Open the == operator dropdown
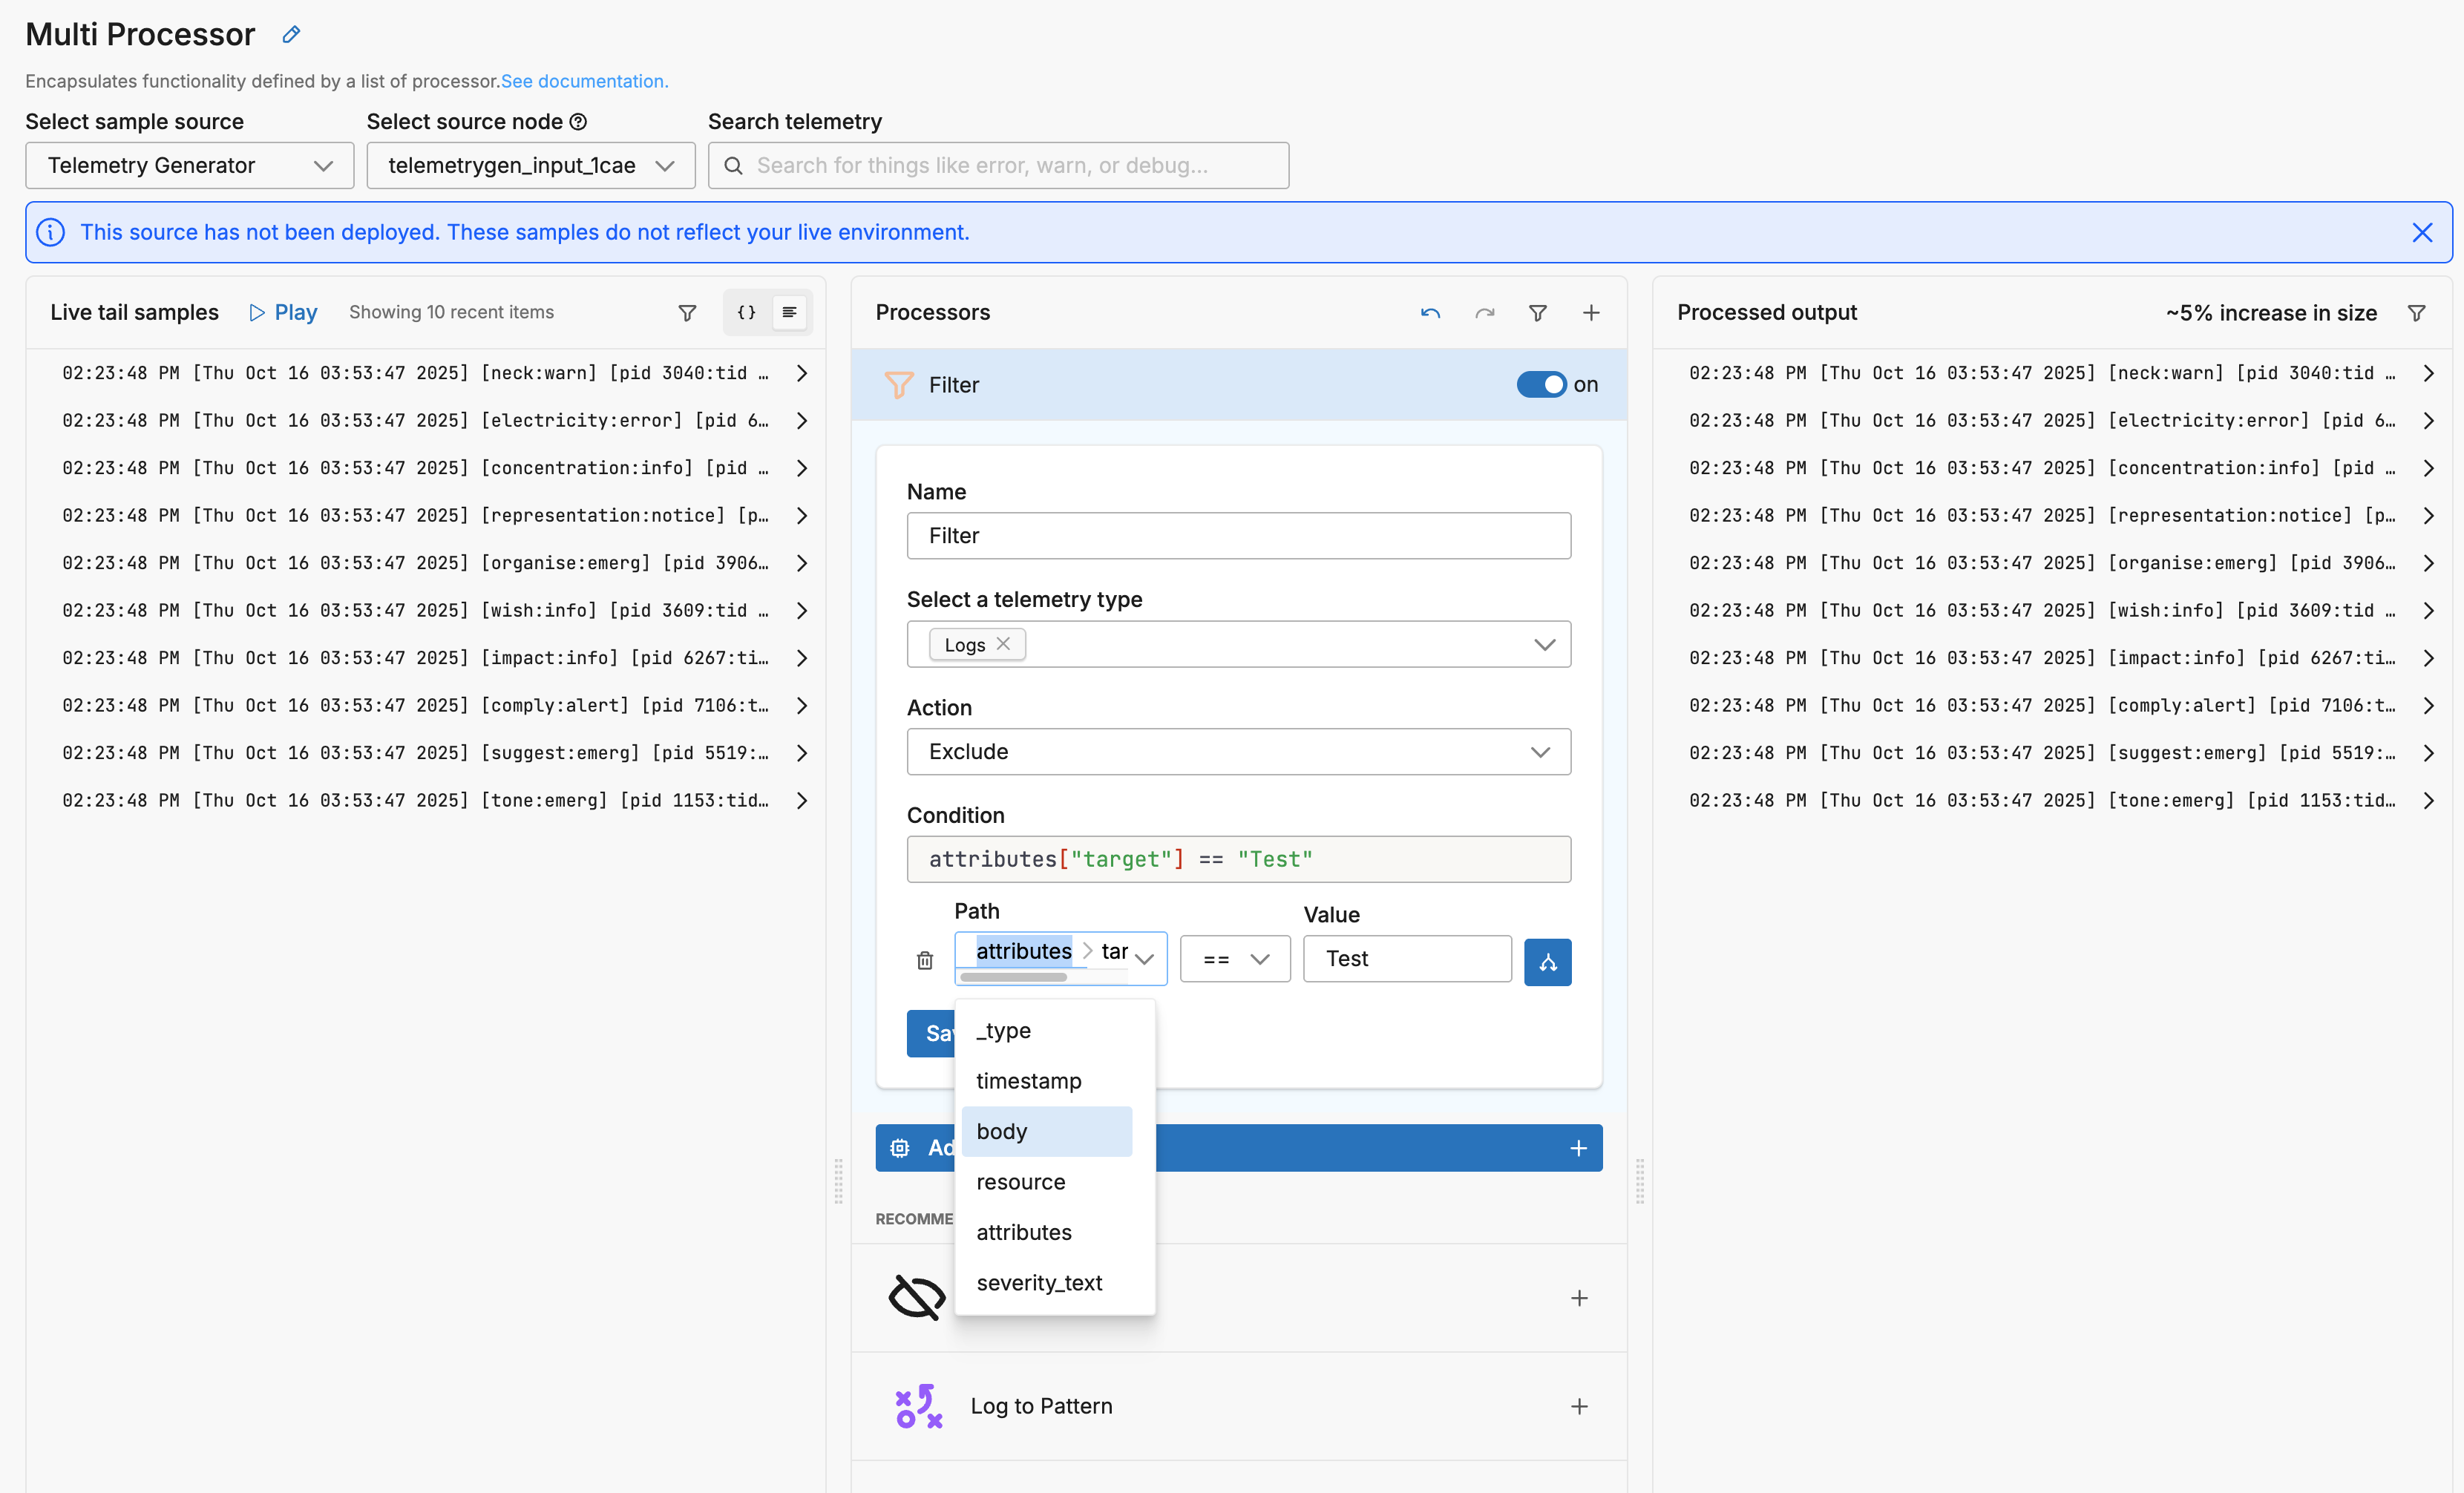Image resolution: width=2464 pixels, height=1493 pixels. (x=1234, y=959)
